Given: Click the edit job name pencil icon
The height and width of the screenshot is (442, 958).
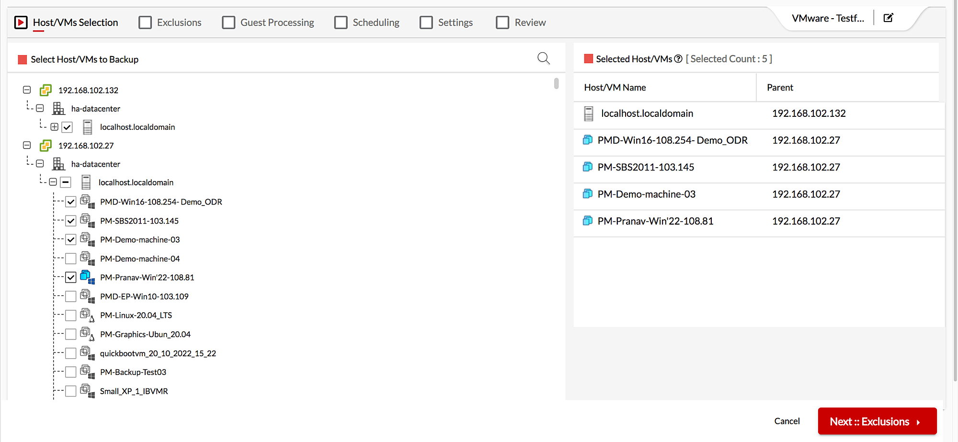Looking at the screenshot, I should click(888, 18).
